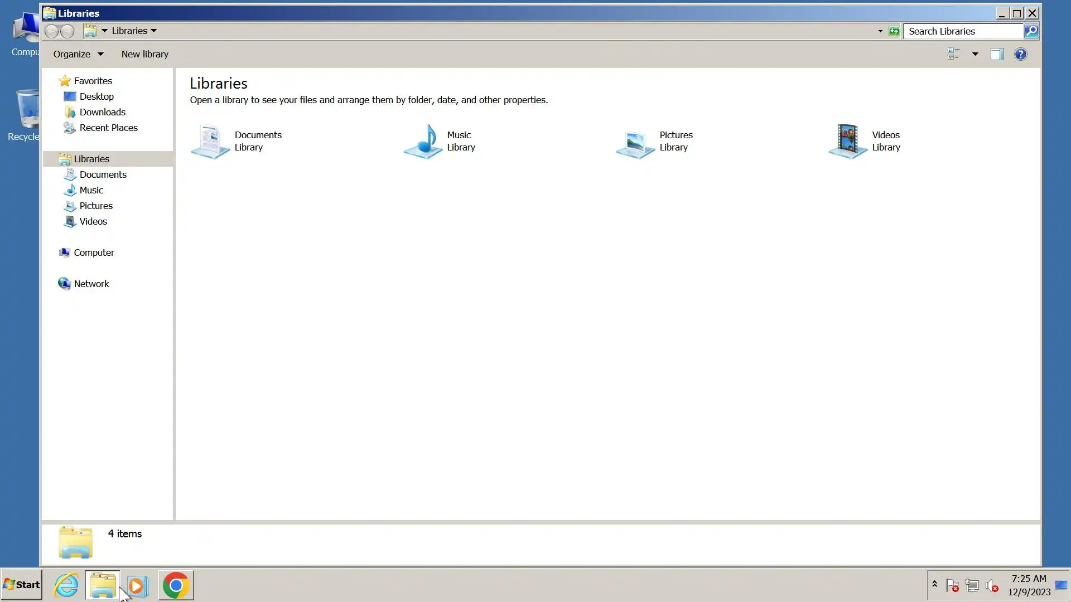Screen dimensions: 1071x602
Task: Click the Change your view icon
Action: [x=954, y=54]
